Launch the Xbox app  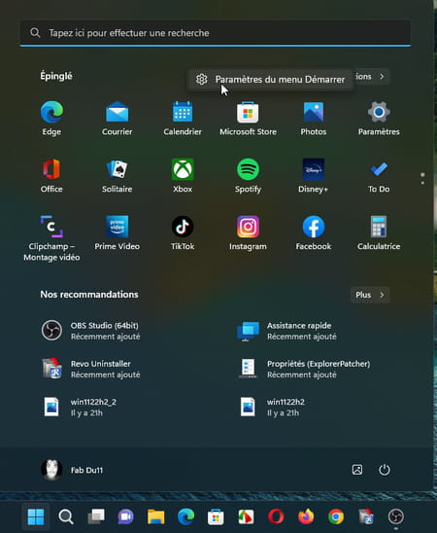183,176
